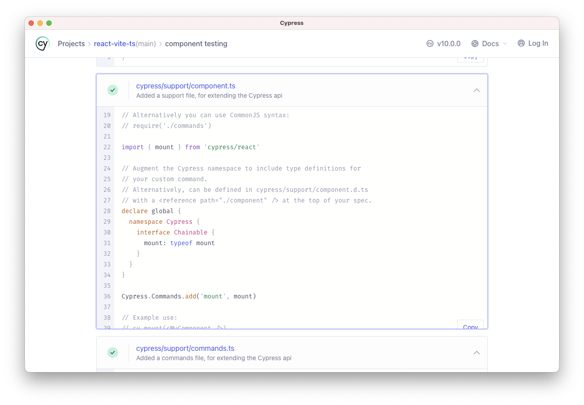Click the version icon beside v10.0.0

click(430, 44)
